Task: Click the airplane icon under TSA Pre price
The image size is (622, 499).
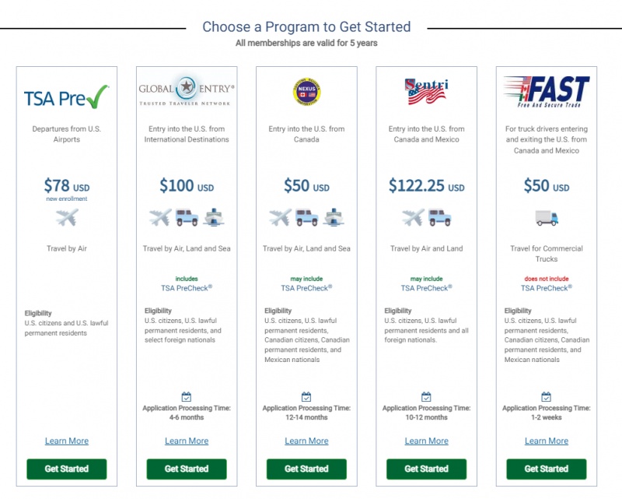Action: [67, 218]
